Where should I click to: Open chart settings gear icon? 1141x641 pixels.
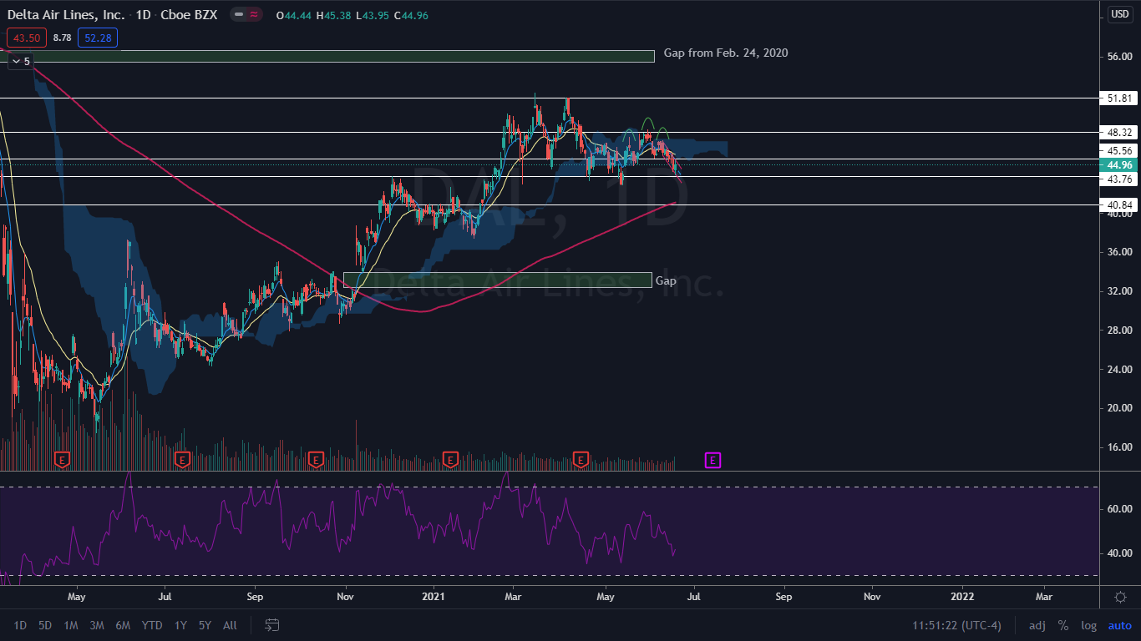click(1120, 597)
